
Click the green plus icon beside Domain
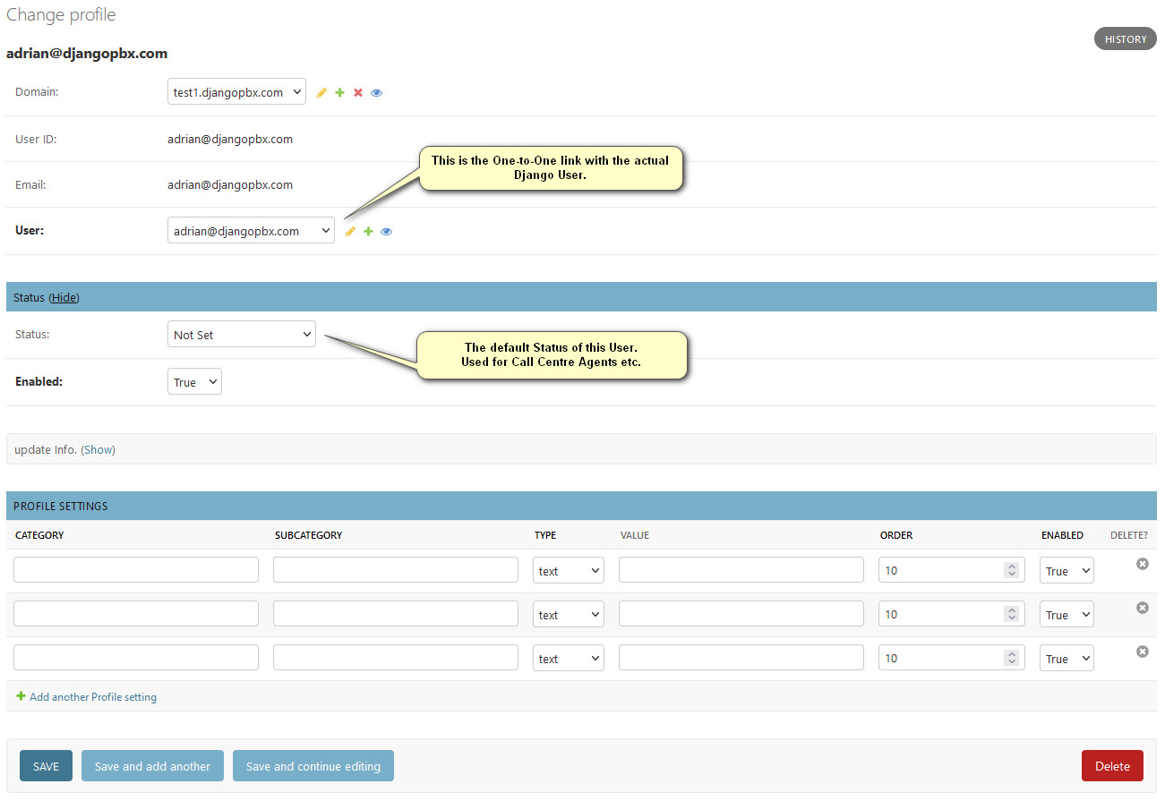339,92
